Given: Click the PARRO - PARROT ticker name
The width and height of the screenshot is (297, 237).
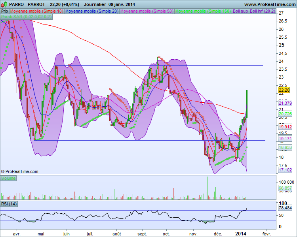Looking at the screenshot, I should (27, 4).
